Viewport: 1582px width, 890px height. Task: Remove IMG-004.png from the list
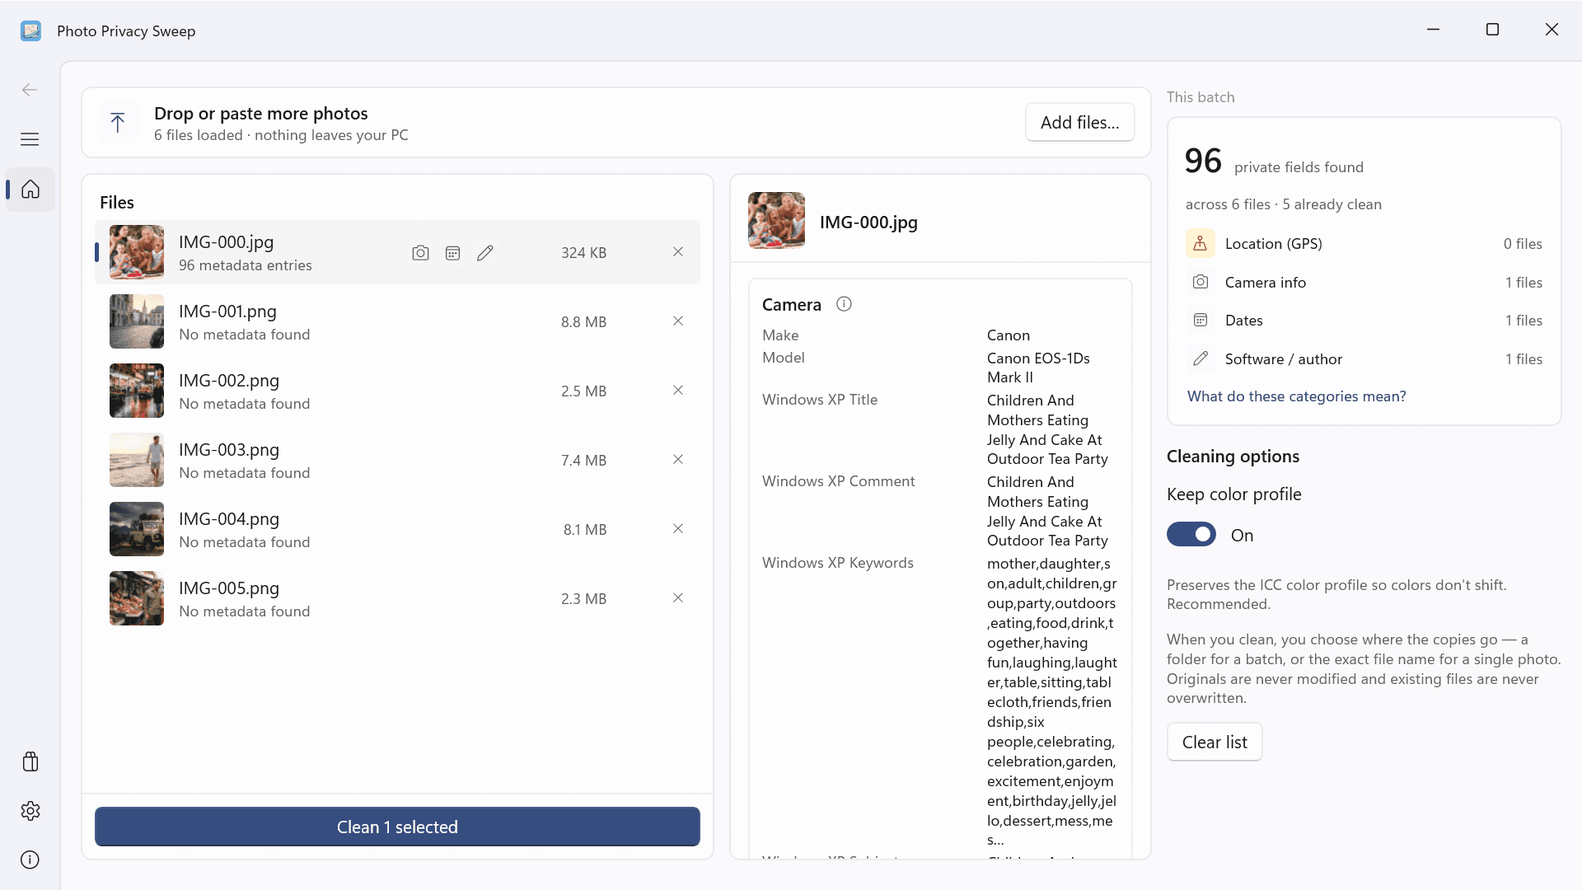(x=677, y=529)
